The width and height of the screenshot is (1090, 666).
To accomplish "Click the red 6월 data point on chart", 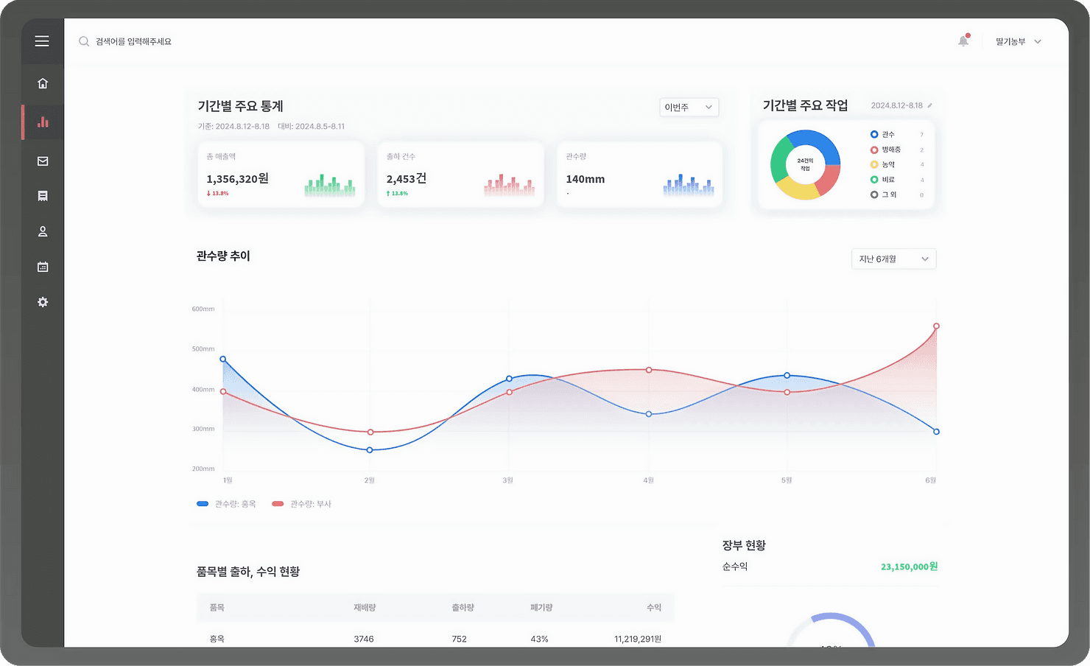I will (936, 326).
